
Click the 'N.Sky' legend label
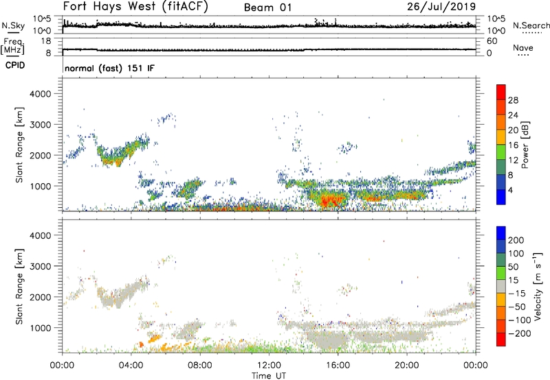[x=13, y=25]
